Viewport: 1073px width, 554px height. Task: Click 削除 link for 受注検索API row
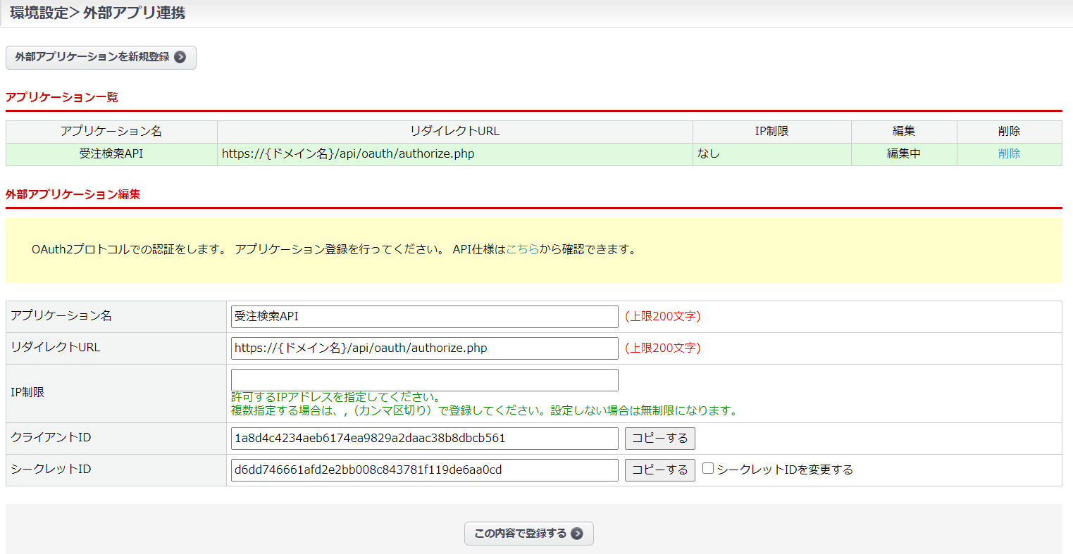tap(1009, 153)
